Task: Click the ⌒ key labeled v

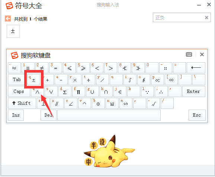Action: coord(85,103)
